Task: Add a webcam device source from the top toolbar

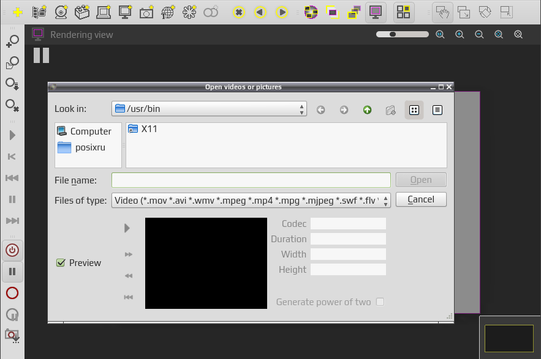Action: pyautogui.click(x=61, y=12)
